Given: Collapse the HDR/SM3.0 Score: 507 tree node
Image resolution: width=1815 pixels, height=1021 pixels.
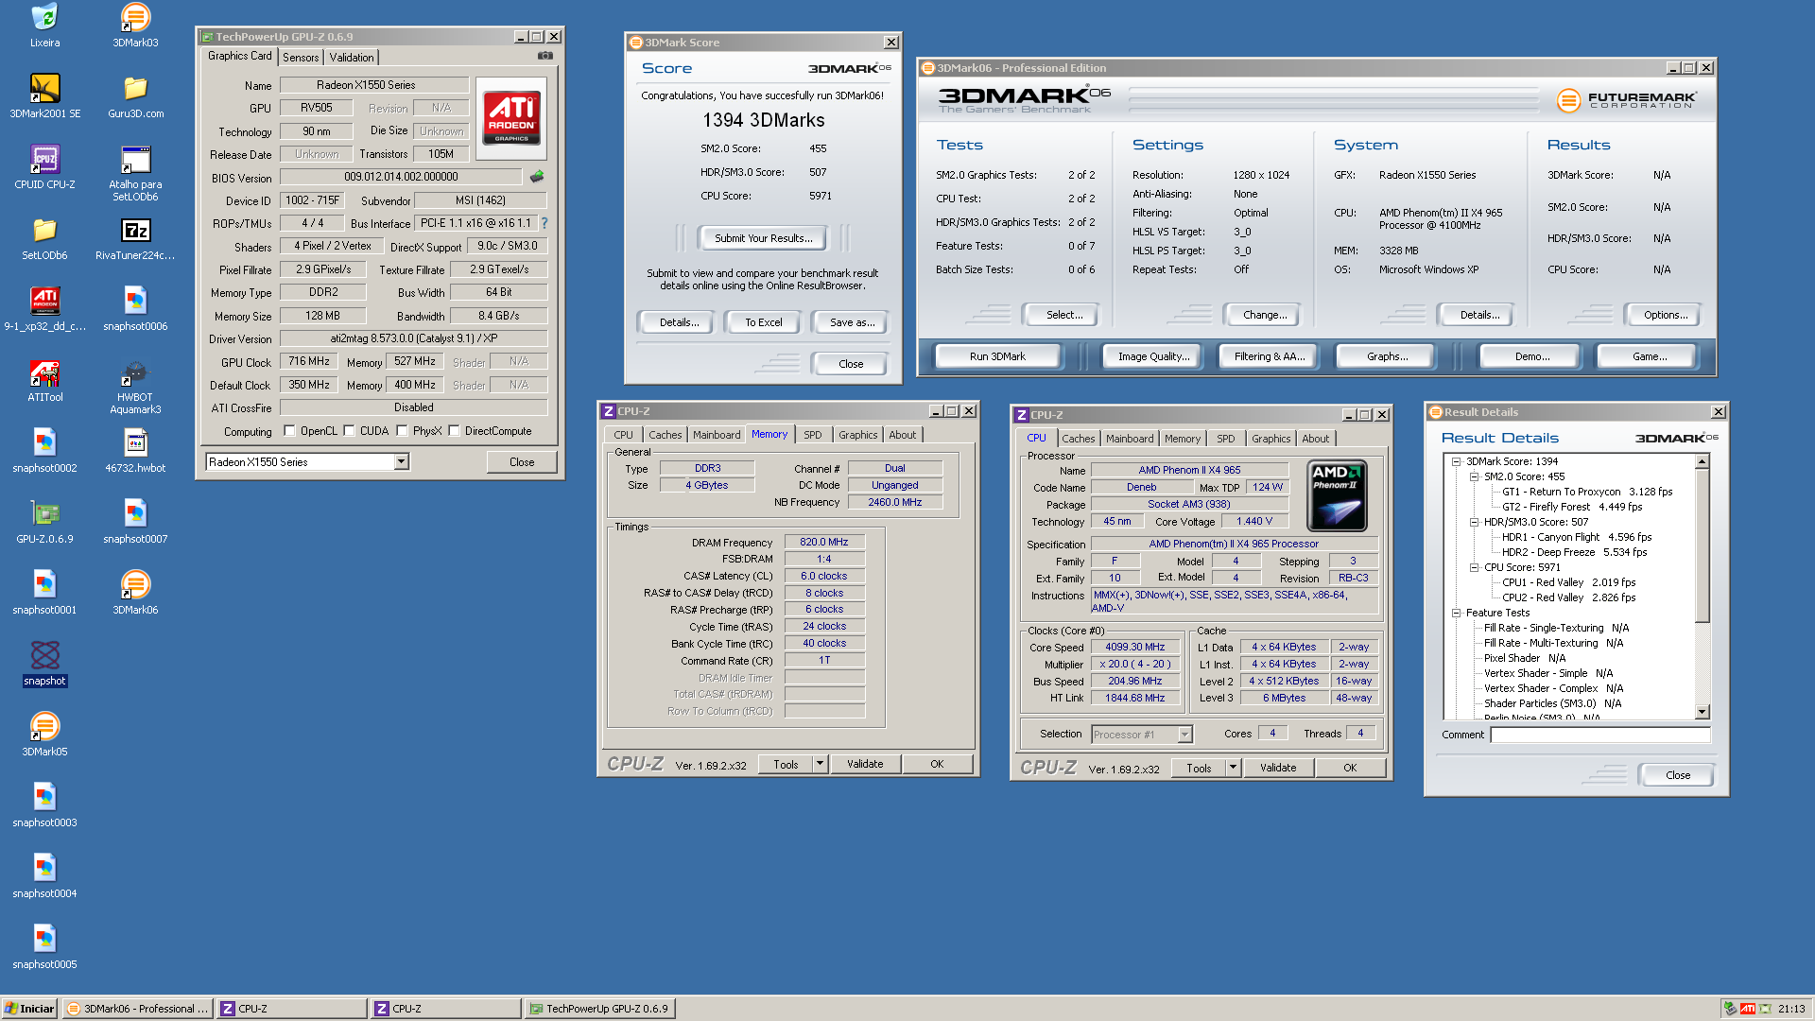Looking at the screenshot, I should (1474, 523).
